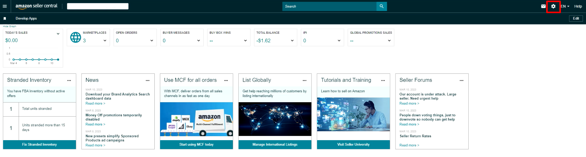The width and height of the screenshot is (586, 157).
Task: Click the bookmark icon beside Develop Apps
Action: pos(5,18)
